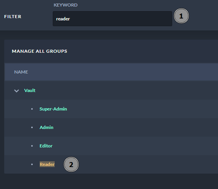Select the typed text reader in keyword box
Viewport: 218px width, 189px height.
point(63,19)
